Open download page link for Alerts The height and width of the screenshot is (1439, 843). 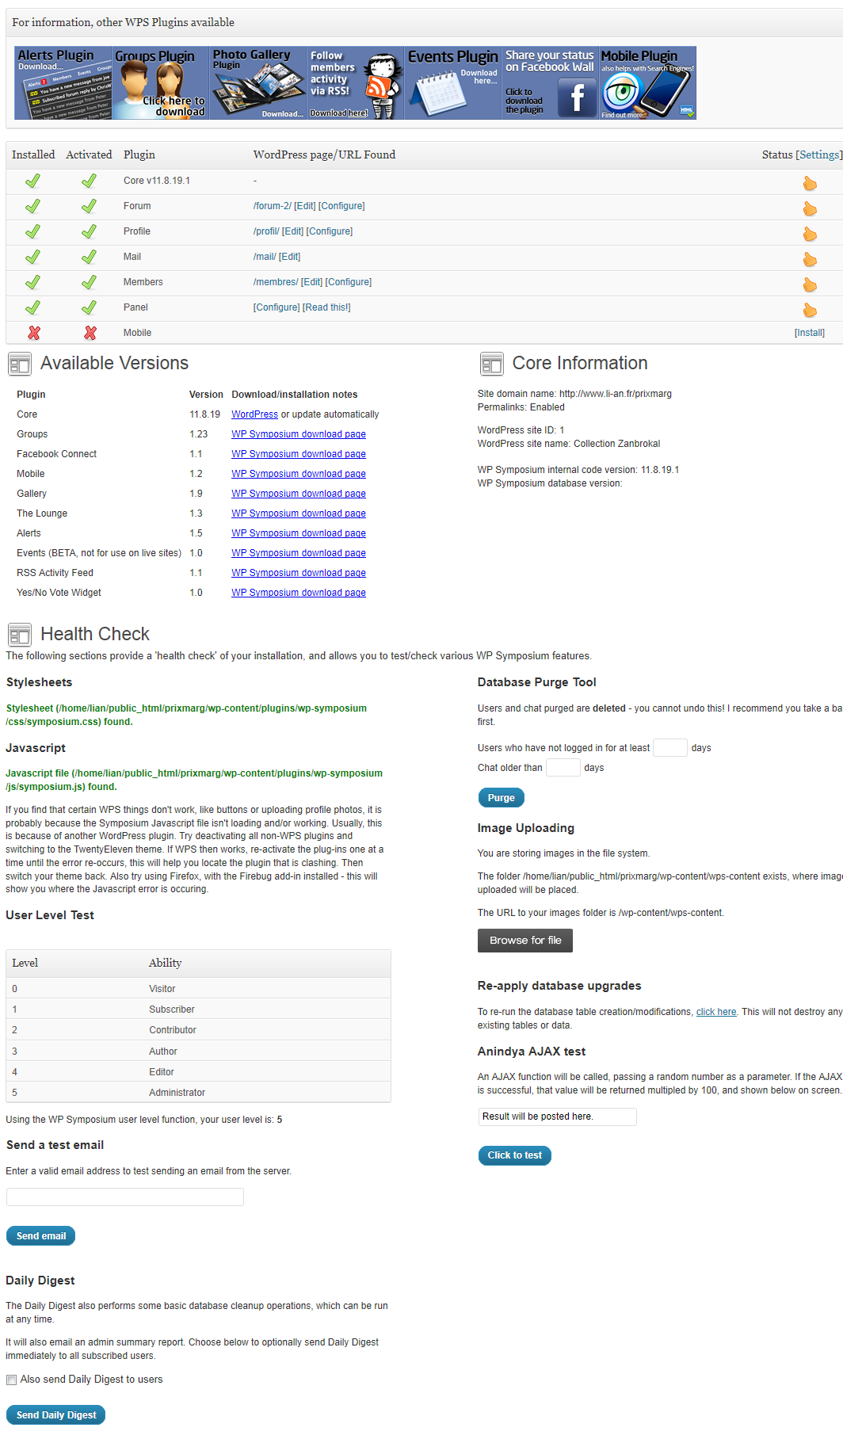[299, 533]
